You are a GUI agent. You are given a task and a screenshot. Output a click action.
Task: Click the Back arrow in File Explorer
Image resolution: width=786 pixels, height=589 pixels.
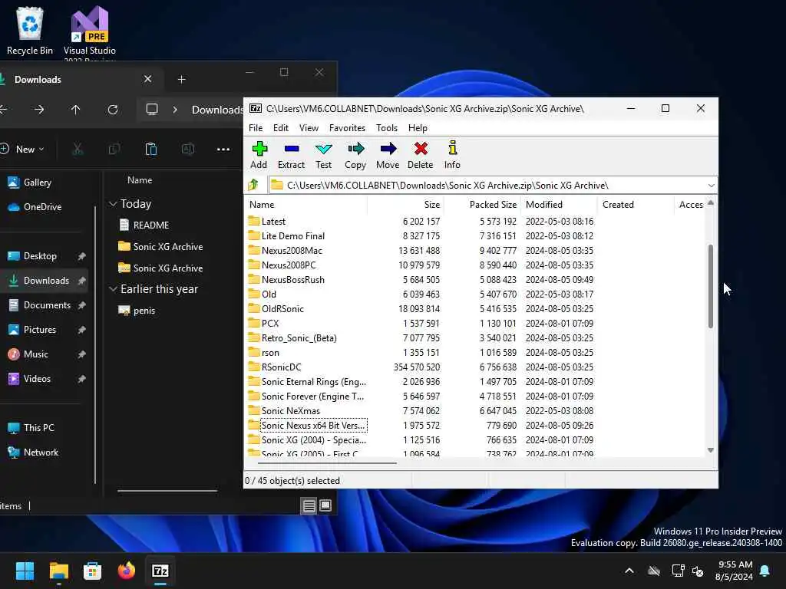(x=3, y=109)
